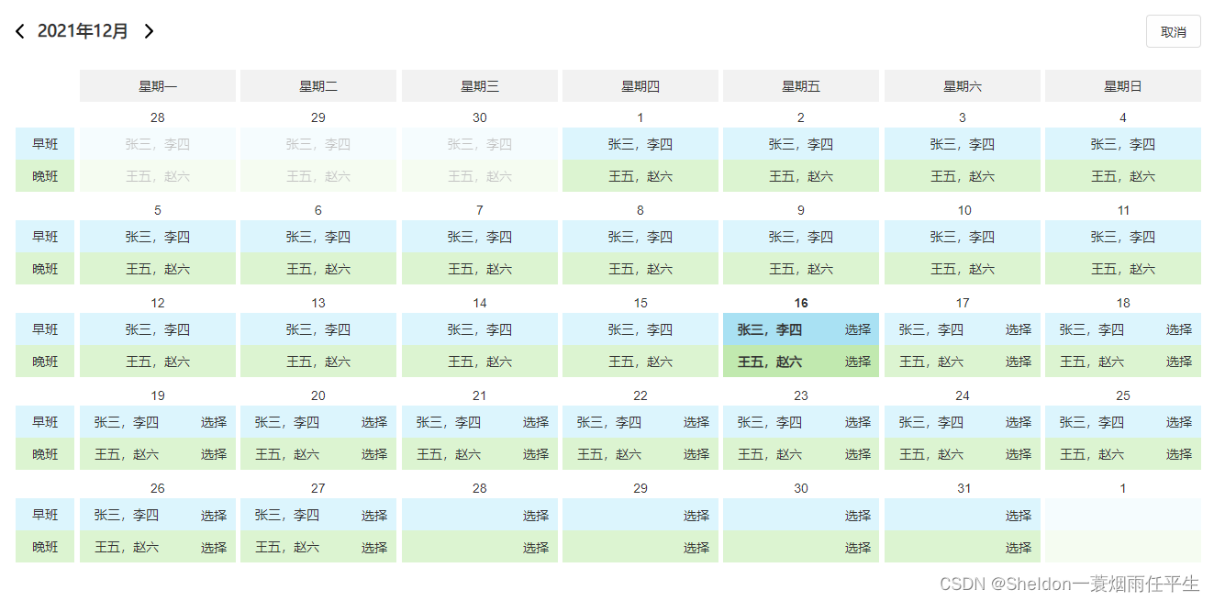Screen dimensions: 1214x601
Task: Select the 星期一 column header
Action: [158, 86]
